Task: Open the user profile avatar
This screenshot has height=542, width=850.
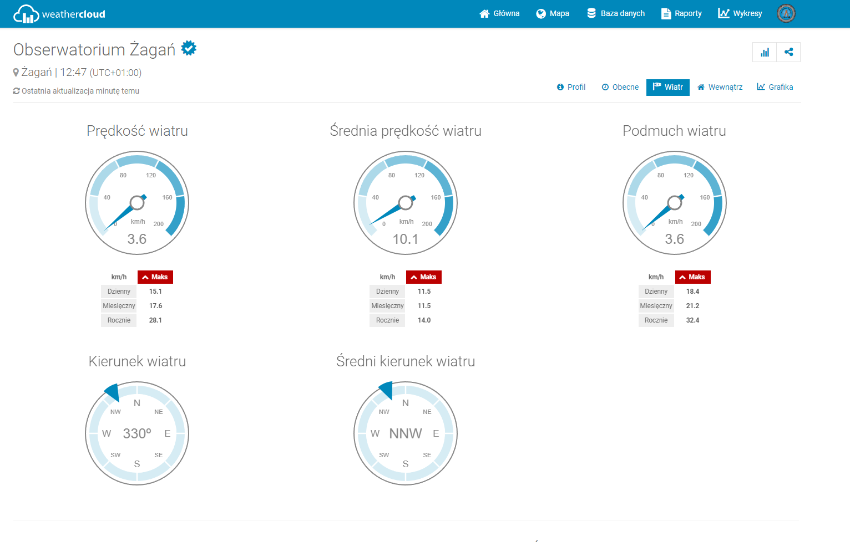Action: pyautogui.click(x=786, y=13)
